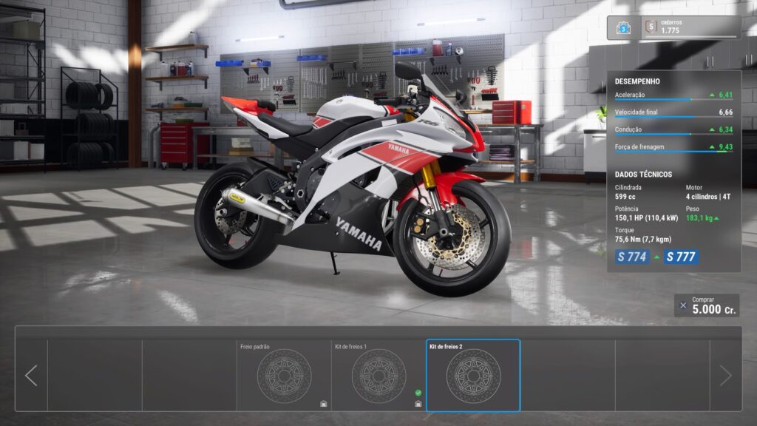This screenshot has width=757, height=426.
Task: Click the green checkmark on Kit de freios 1
Action: [x=418, y=393]
